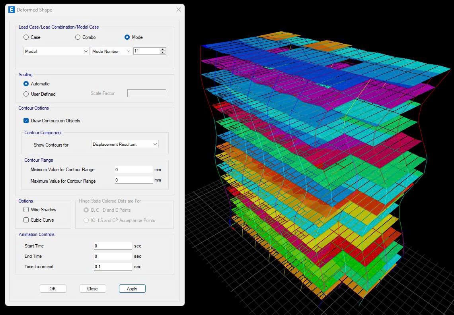Click the Time Increment input field
The height and width of the screenshot is (315, 454).
pos(113,267)
